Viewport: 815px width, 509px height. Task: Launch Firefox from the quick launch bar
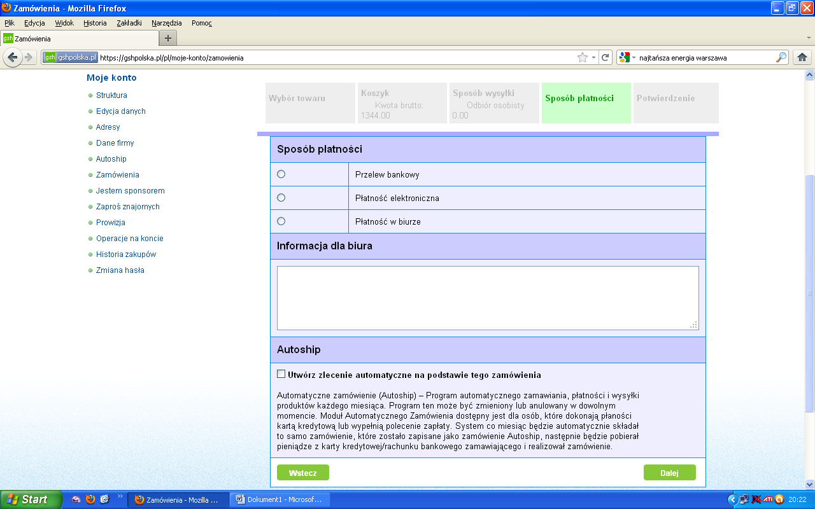[90, 499]
